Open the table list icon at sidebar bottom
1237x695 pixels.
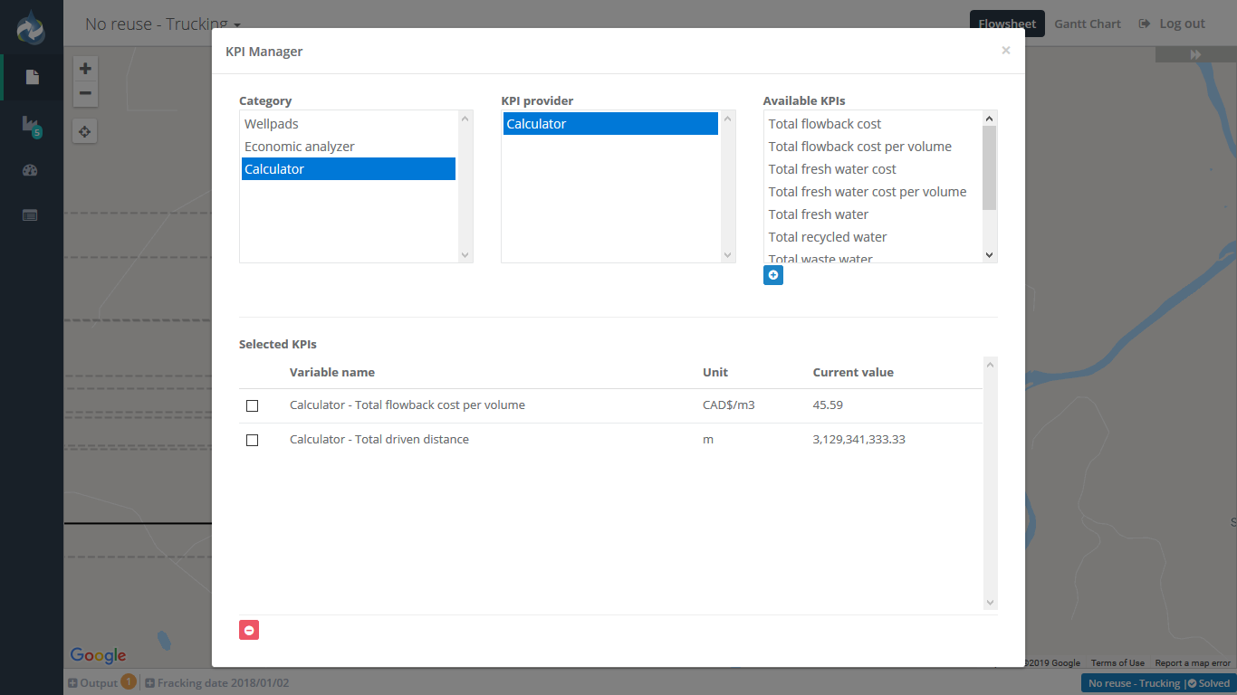tap(31, 214)
